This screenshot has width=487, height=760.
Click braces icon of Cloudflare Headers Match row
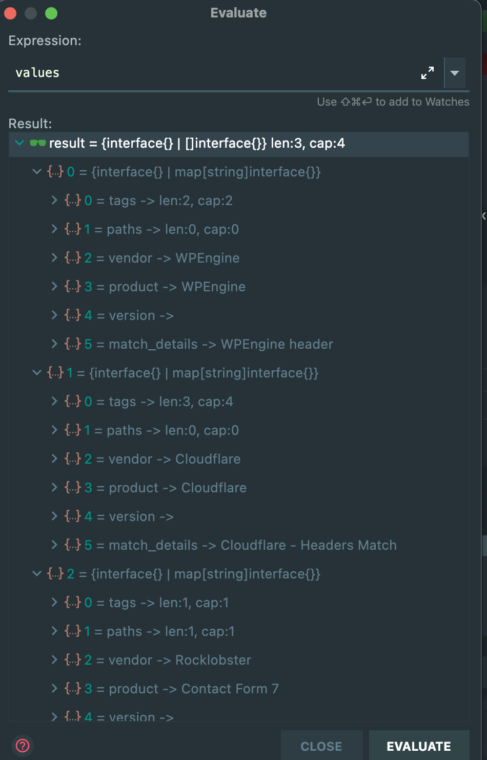(72, 545)
